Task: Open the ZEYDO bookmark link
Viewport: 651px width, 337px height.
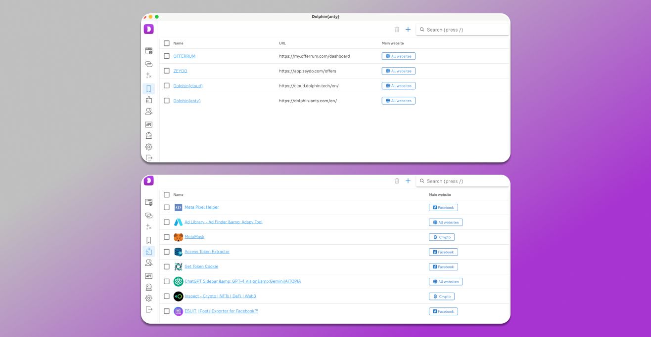Action: (x=180, y=71)
